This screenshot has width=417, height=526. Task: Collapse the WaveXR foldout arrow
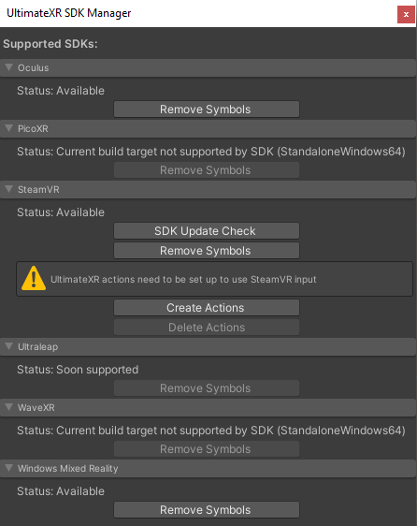9,407
